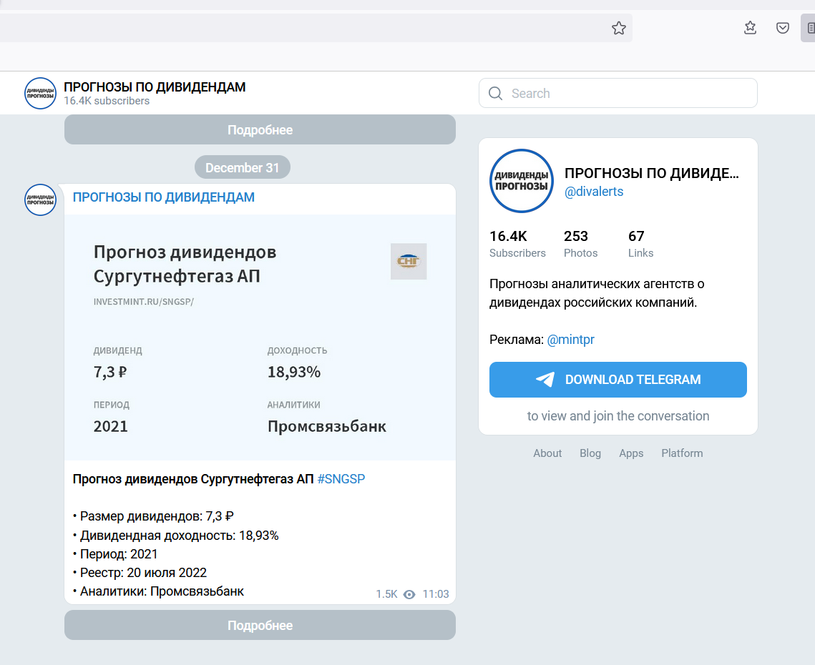815x665 pixels.
Task: Open the post timestamp 11:03
Action: (436, 593)
